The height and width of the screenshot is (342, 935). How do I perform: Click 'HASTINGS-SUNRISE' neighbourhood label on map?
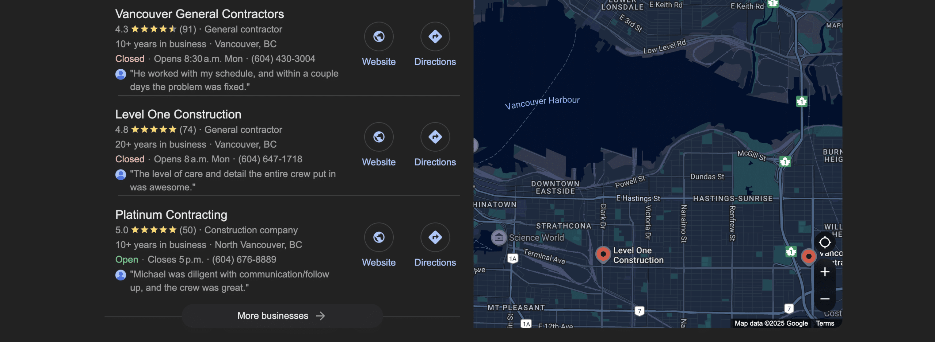coord(733,199)
